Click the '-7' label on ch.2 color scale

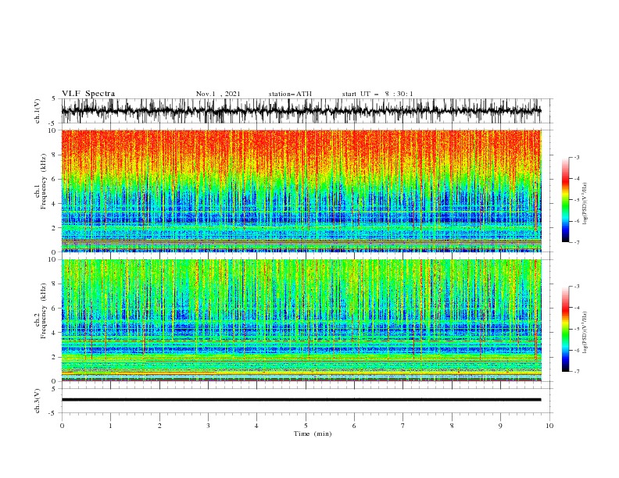[x=577, y=372]
